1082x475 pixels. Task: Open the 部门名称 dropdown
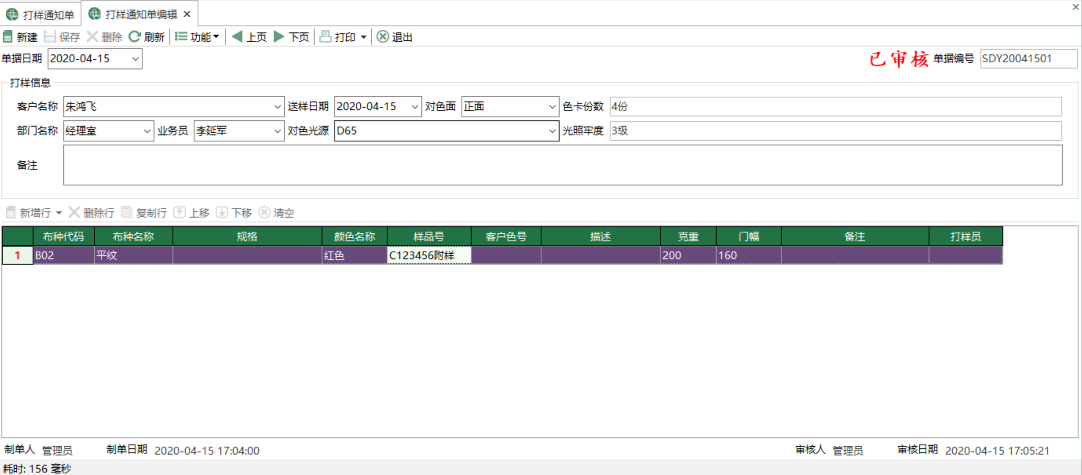pos(147,131)
